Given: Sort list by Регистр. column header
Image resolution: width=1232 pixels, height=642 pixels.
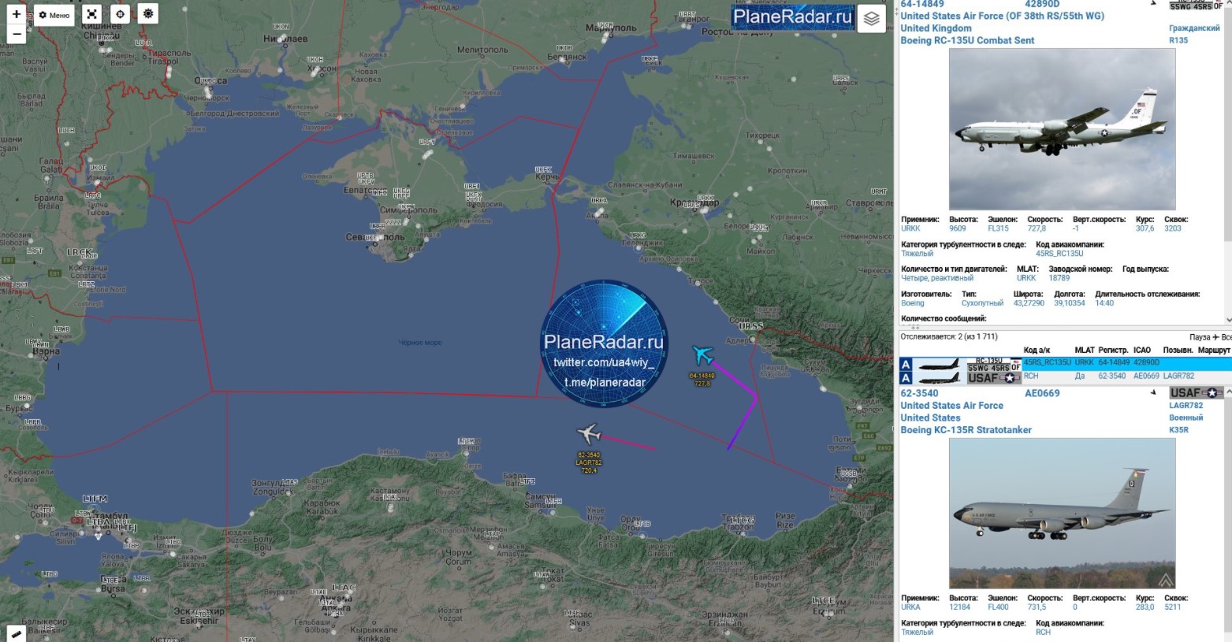Looking at the screenshot, I should [1113, 350].
